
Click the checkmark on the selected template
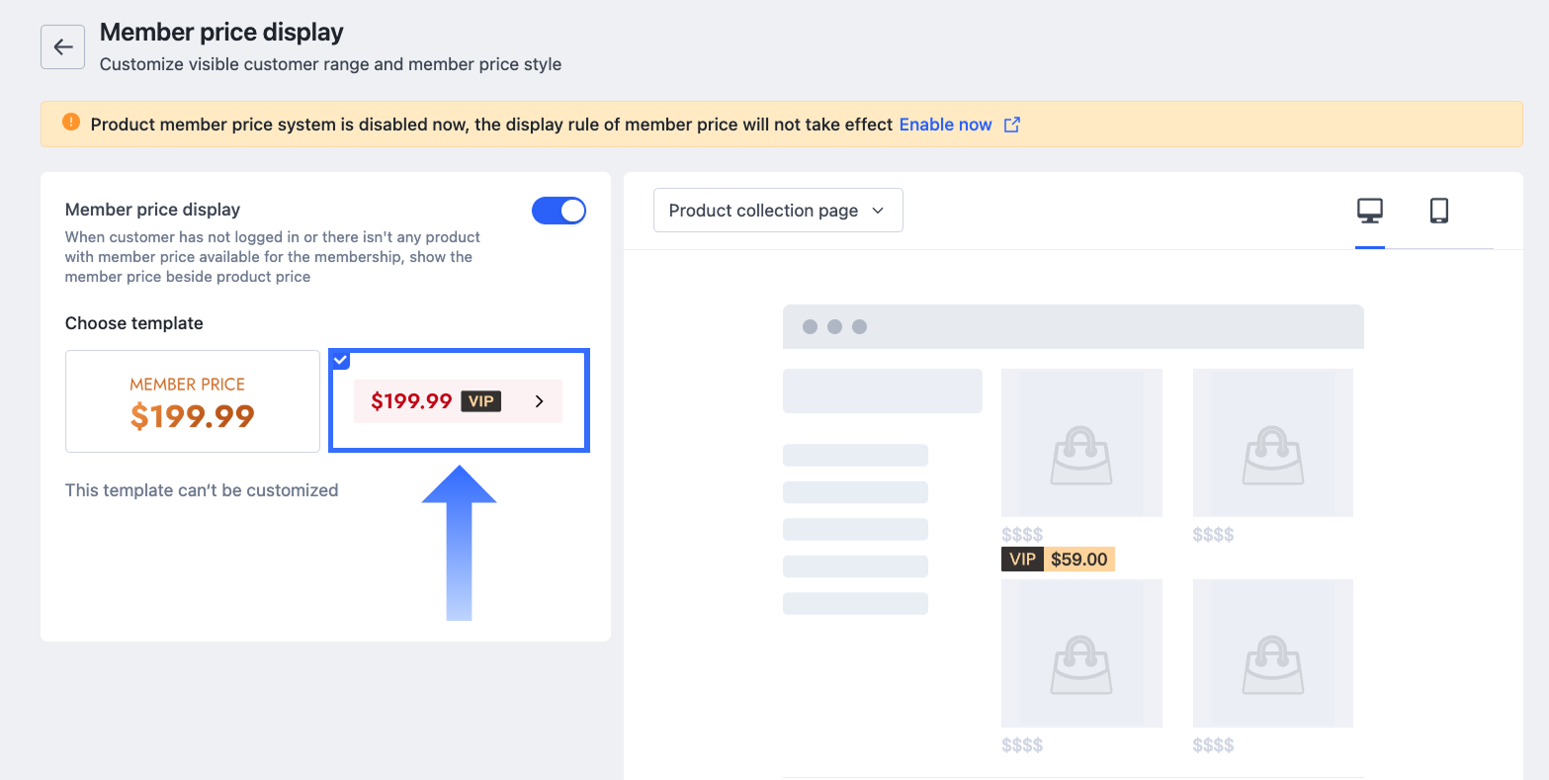[x=341, y=360]
